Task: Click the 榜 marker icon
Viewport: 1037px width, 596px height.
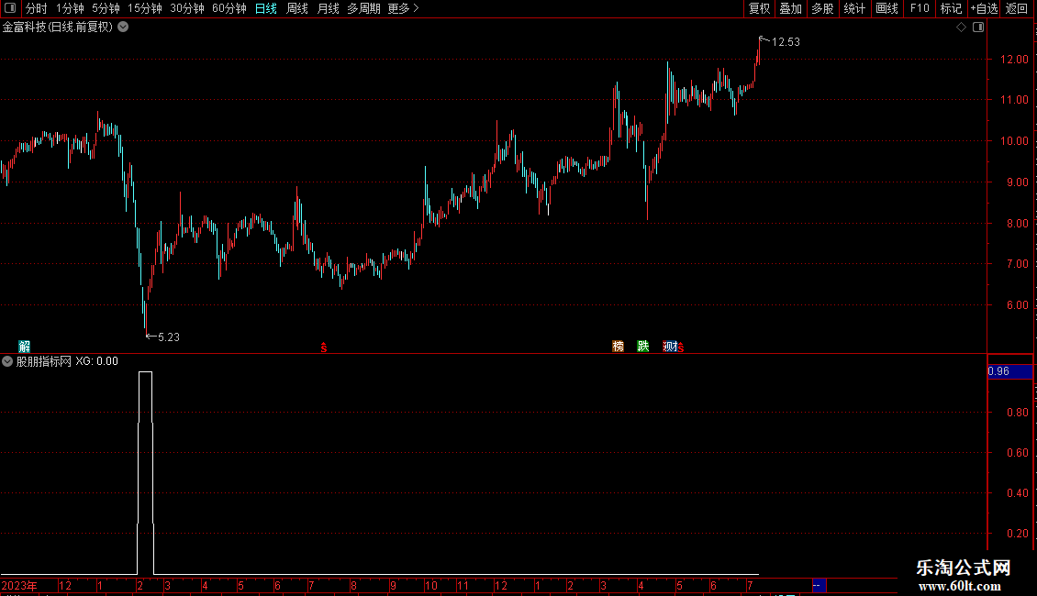Action: [618, 347]
